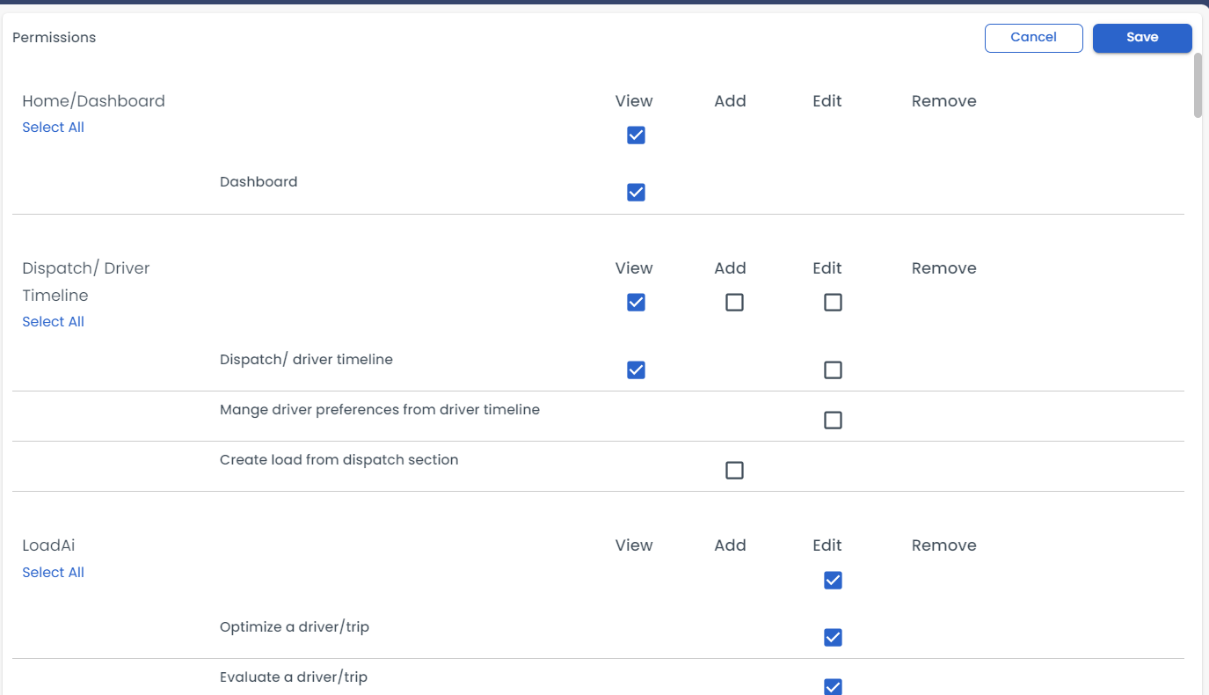Check Edit for Manage driver preferences from driver timeline
The width and height of the screenshot is (1209, 695).
[833, 420]
